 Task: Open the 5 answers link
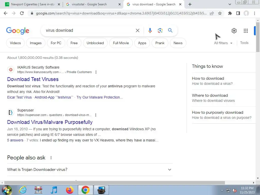[x=15, y=140]
